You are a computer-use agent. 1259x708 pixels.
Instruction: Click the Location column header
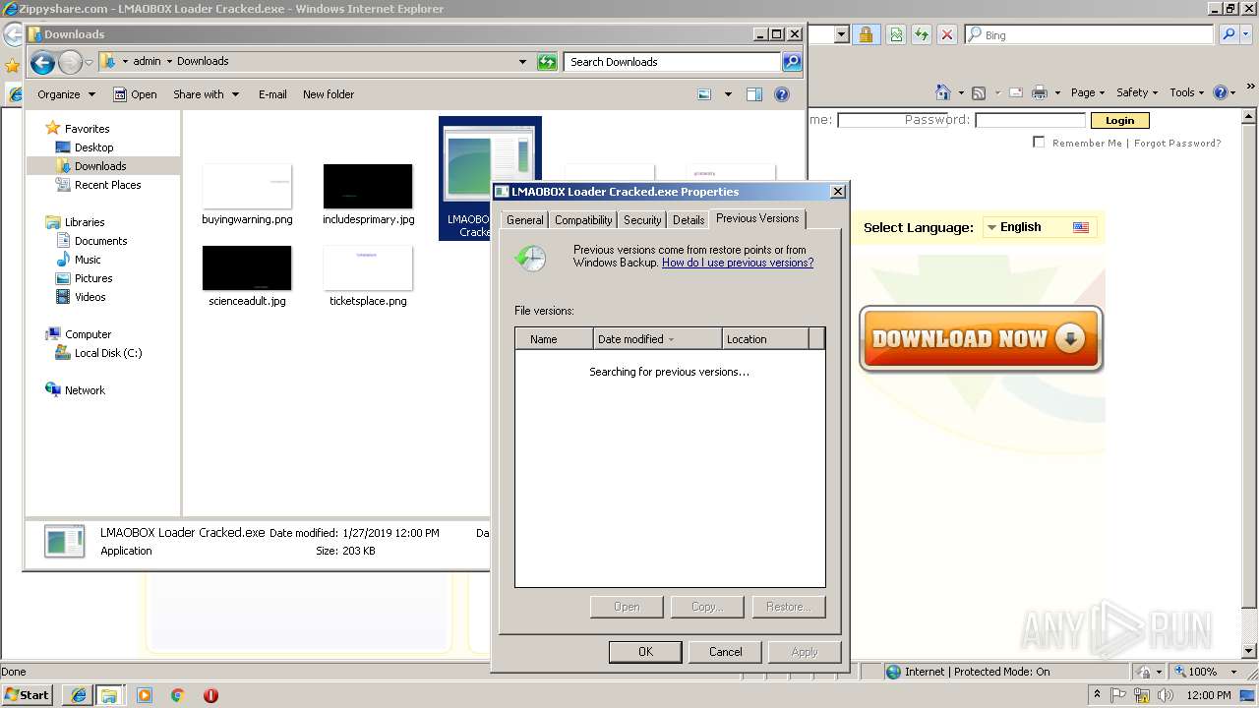[765, 339]
